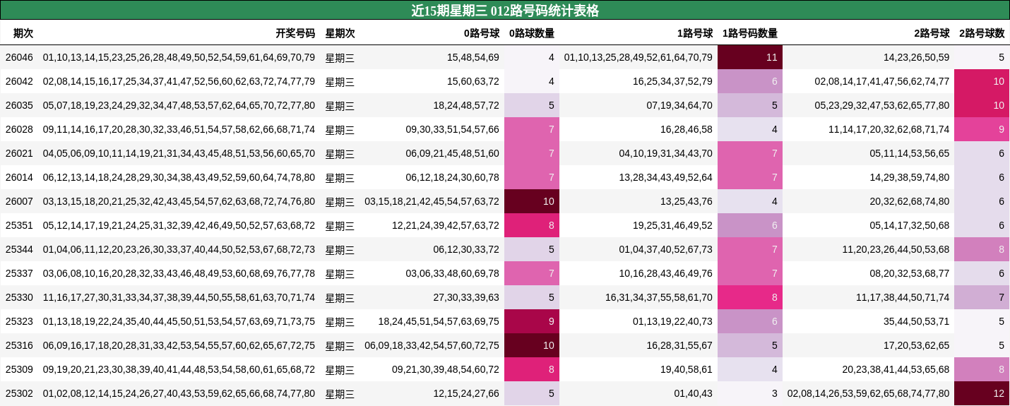Image resolution: width=1010 pixels, height=406 pixels.
Task: Select the 1路号球 column header
Action: point(695,33)
